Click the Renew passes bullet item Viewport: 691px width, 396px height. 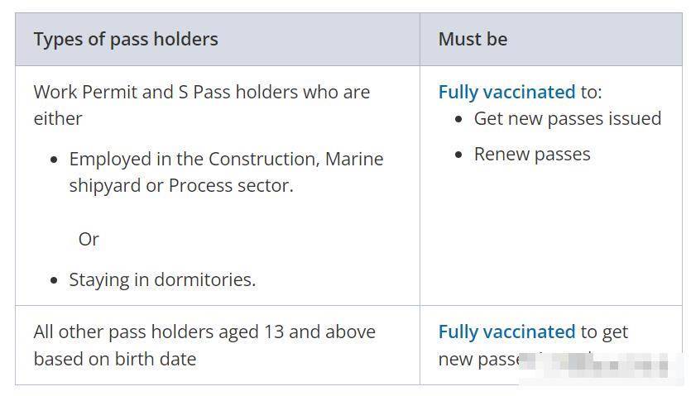tap(532, 154)
